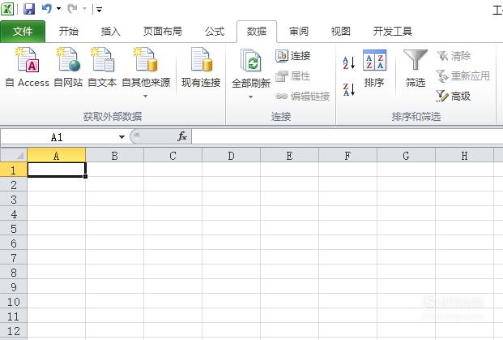Switch to the 视图 (View) tab
Viewport: 503px width, 340px height.
(x=341, y=31)
